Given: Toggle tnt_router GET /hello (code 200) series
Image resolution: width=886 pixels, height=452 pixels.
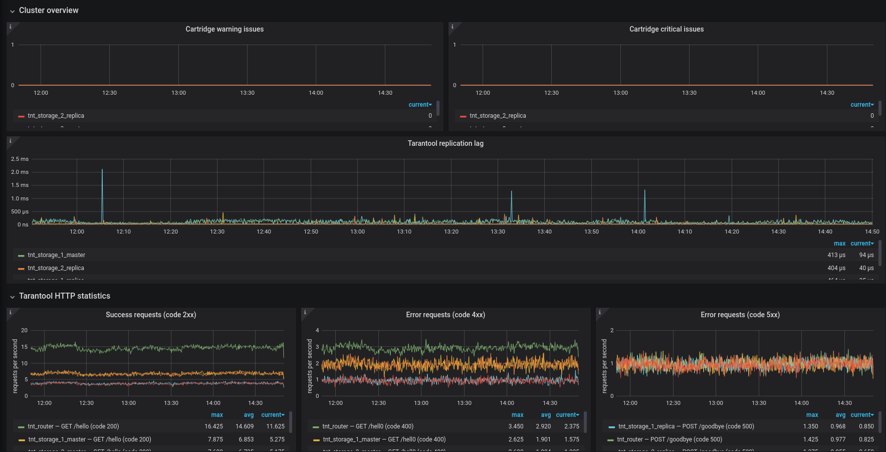Looking at the screenshot, I should (73, 426).
